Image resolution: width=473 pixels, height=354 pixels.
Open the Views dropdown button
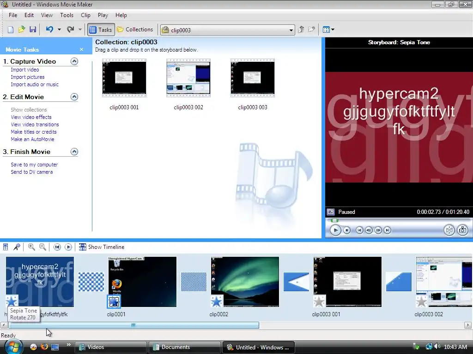[328, 29]
